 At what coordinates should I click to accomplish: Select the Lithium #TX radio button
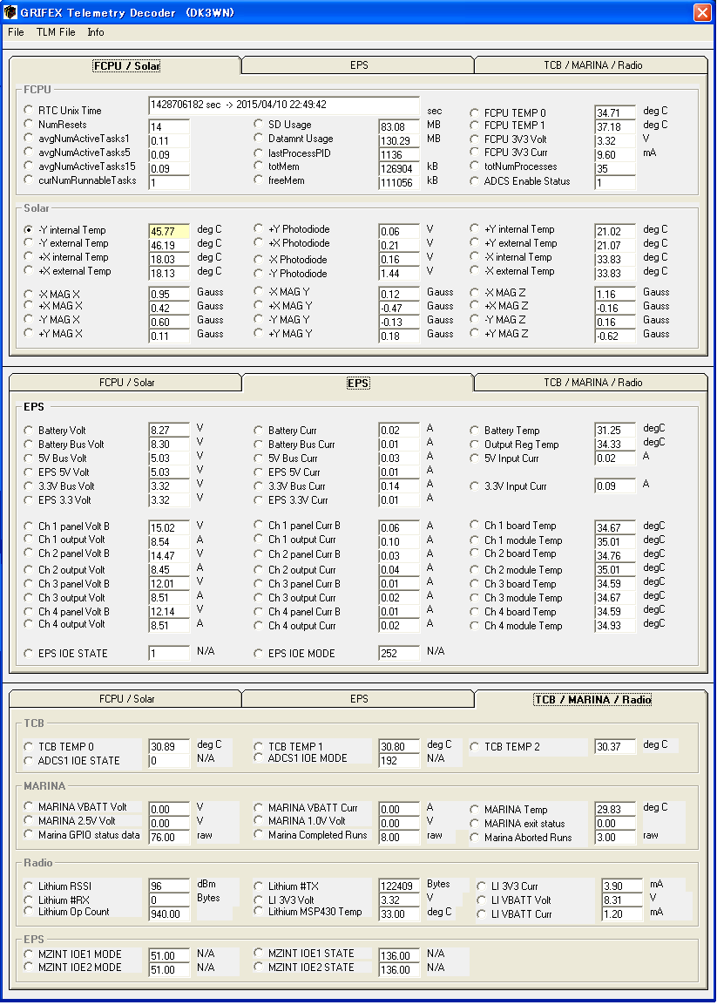258,886
